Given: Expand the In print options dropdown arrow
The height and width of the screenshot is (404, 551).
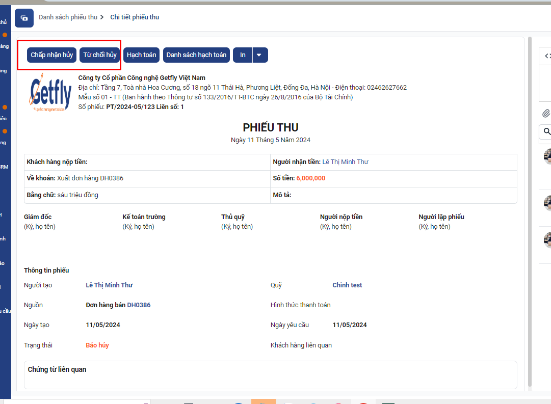Looking at the screenshot, I should pos(259,55).
